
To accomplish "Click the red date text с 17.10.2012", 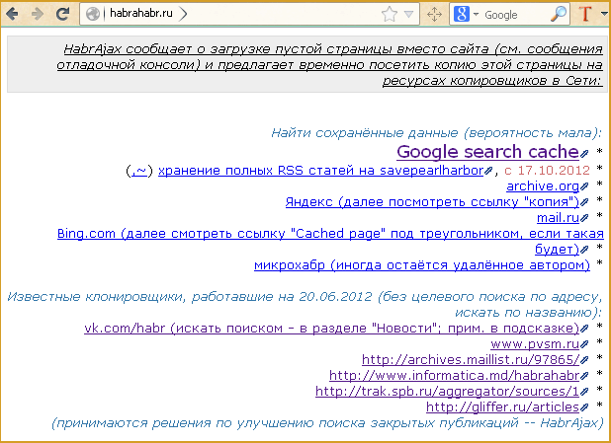I will click(547, 171).
